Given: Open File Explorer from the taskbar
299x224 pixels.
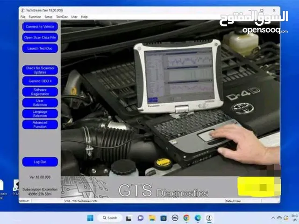Looking at the screenshot, I should 152,218.
